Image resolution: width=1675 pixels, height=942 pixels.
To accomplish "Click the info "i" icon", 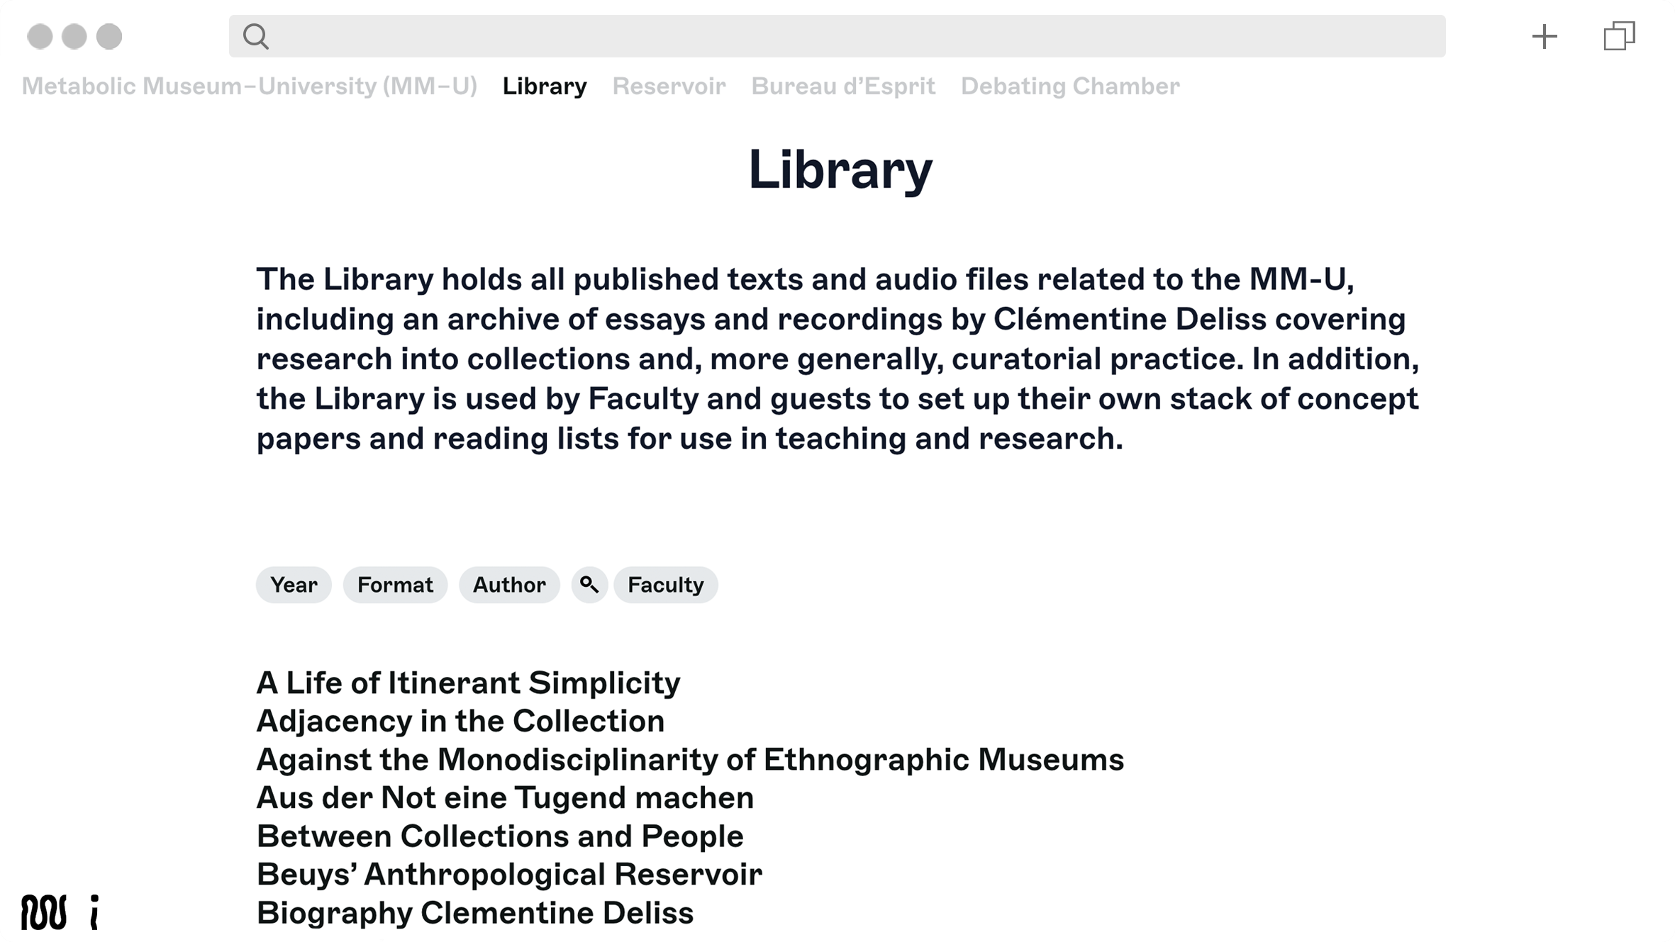I will 94,912.
